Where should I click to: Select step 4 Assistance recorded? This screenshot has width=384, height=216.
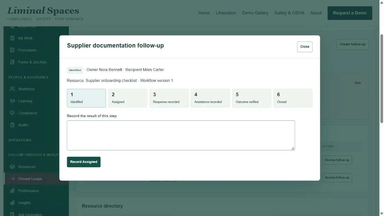pyautogui.click(x=210, y=98)
